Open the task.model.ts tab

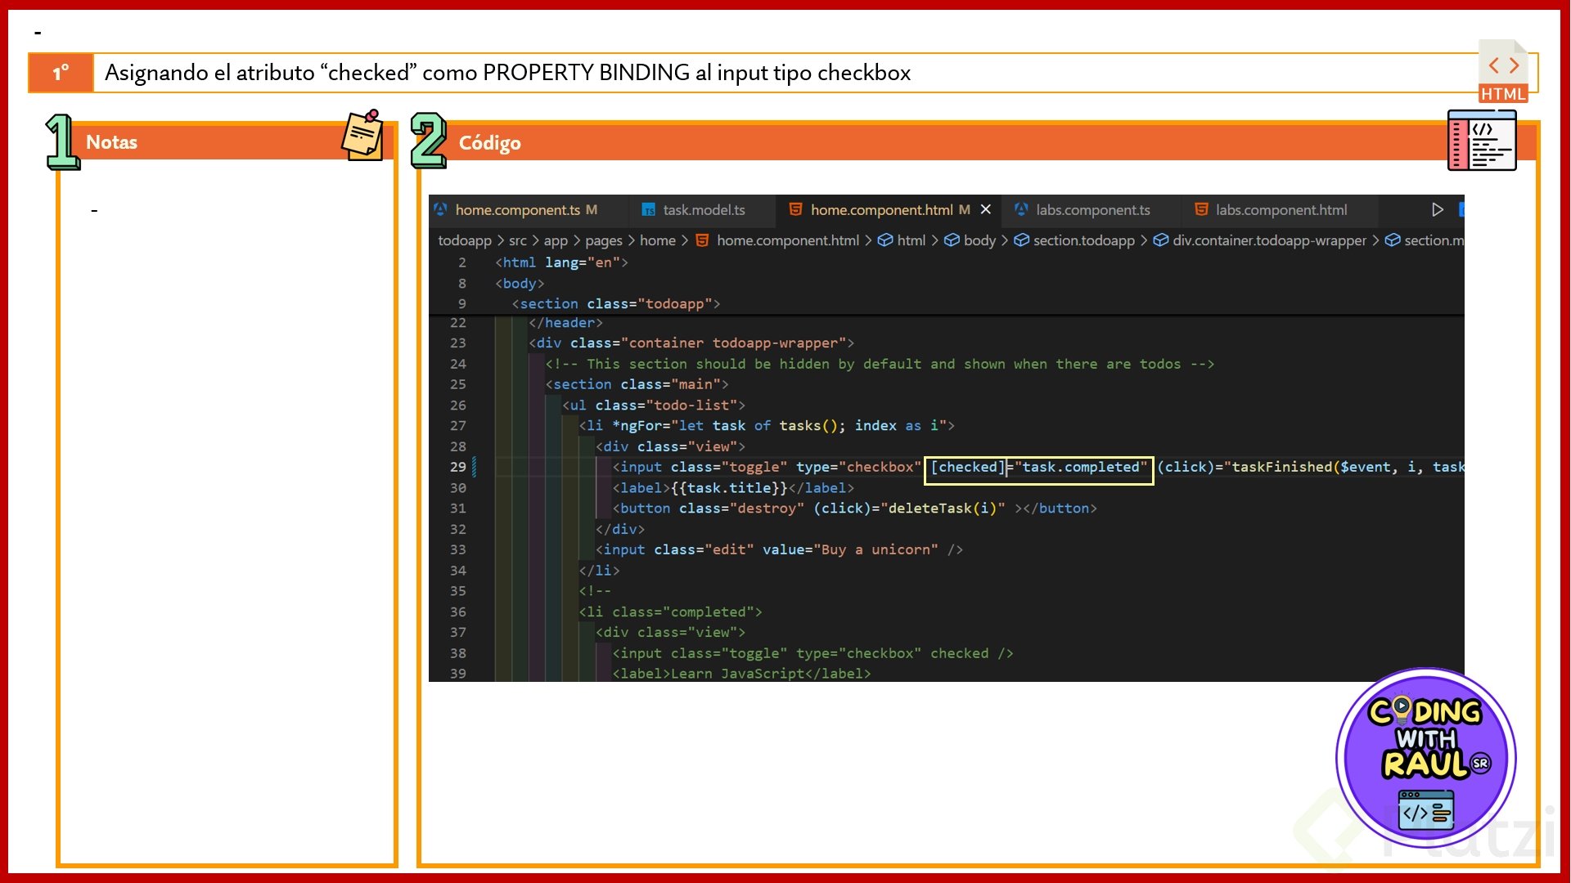pos(704,210)
